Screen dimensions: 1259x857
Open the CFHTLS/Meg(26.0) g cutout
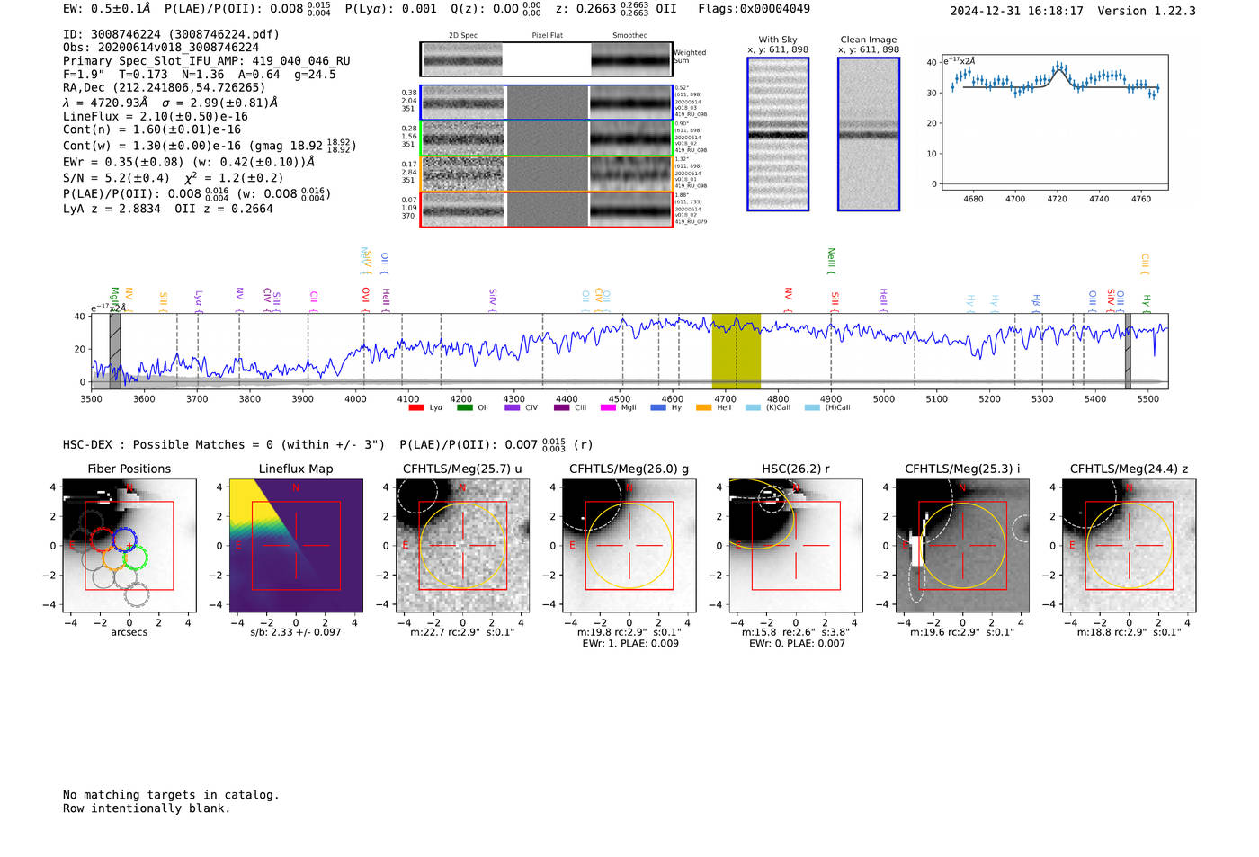point(629,545)
